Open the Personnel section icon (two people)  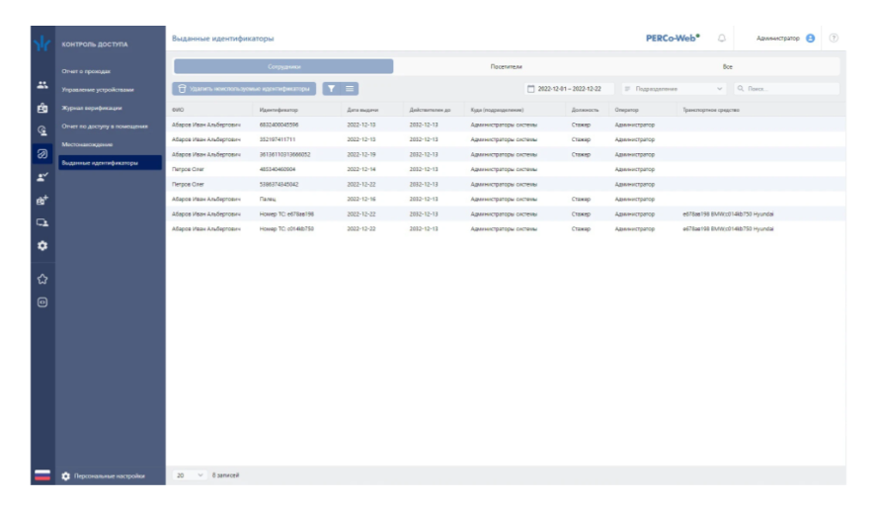(x=42, y=85)
